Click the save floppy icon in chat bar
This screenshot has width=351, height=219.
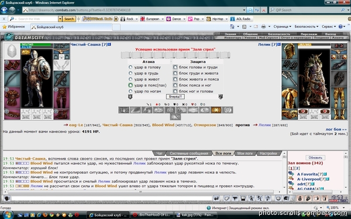[x=243, y=198]
